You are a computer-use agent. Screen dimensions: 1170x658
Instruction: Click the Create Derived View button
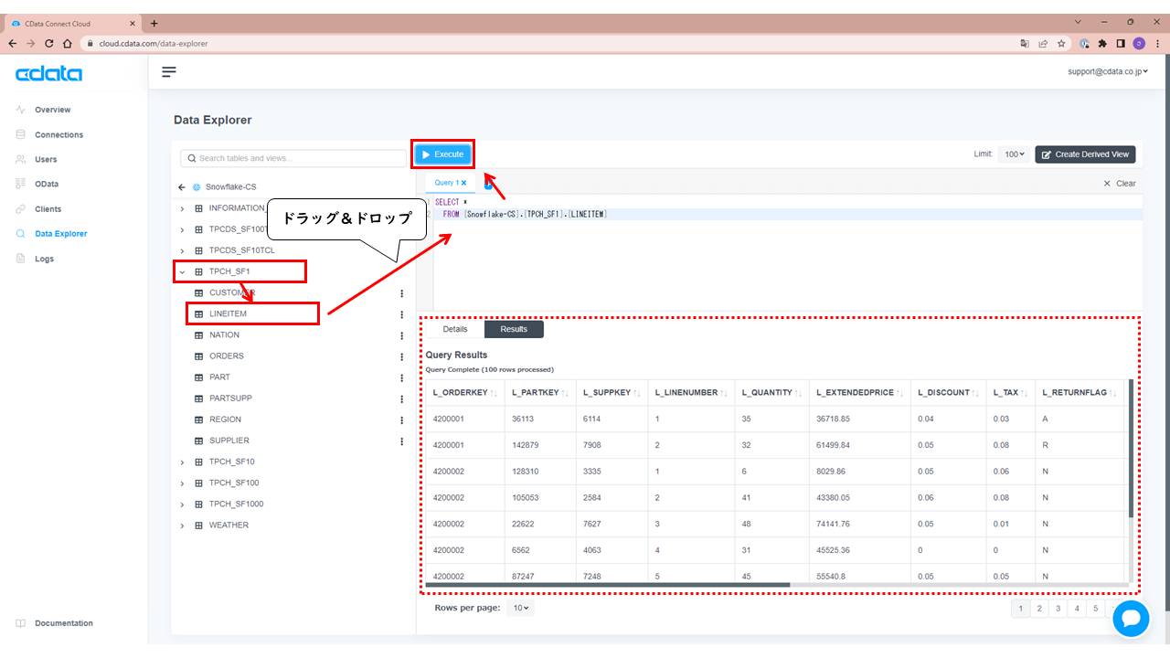click(1085, 154)
